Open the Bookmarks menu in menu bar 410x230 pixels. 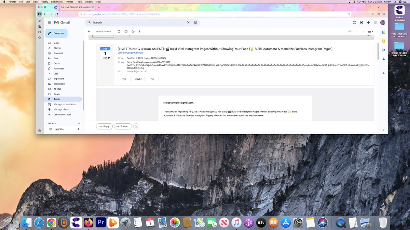pyautogui.click(x=57, y=2)
